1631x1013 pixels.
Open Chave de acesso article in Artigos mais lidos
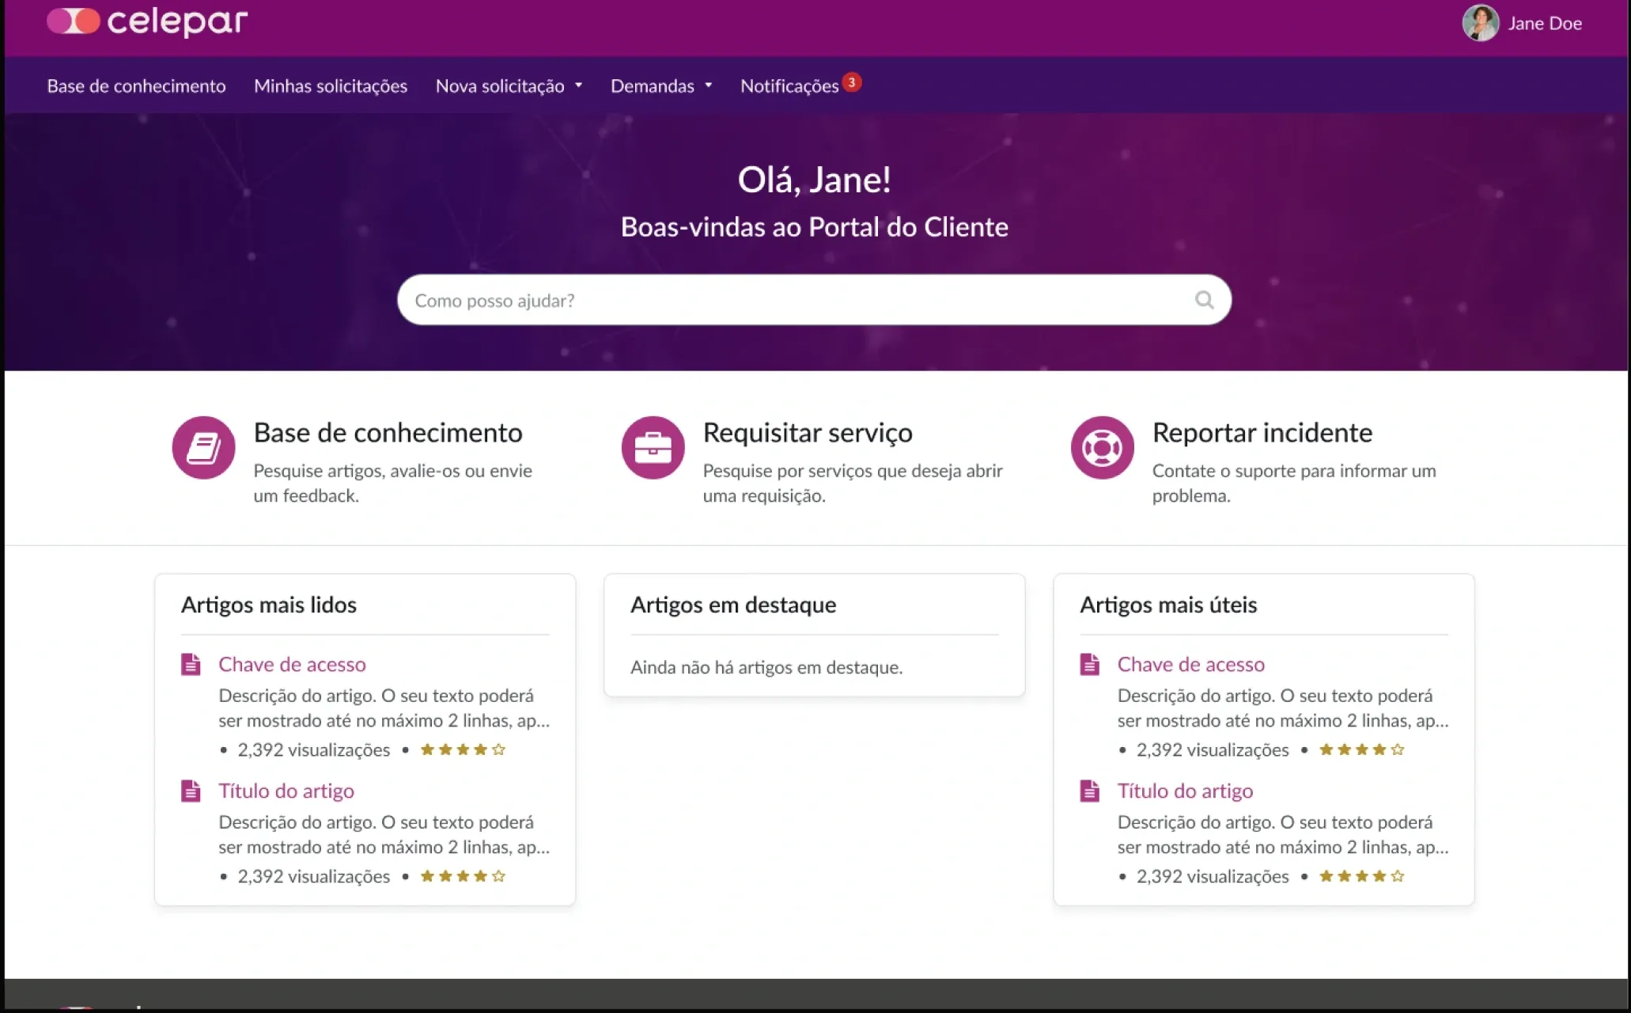click(x=292, y=664)
